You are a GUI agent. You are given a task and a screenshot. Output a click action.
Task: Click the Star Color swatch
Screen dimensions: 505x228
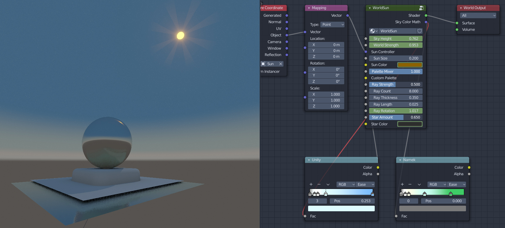[x=410, y=124]
